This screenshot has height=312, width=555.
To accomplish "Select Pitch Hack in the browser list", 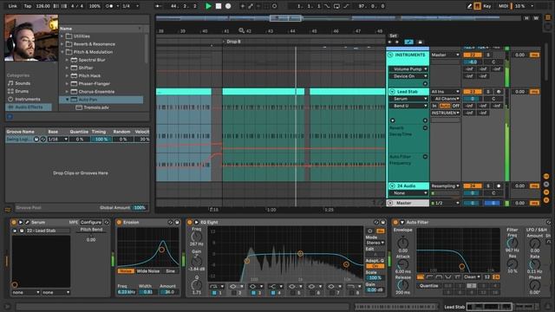I will click(89, 75).
